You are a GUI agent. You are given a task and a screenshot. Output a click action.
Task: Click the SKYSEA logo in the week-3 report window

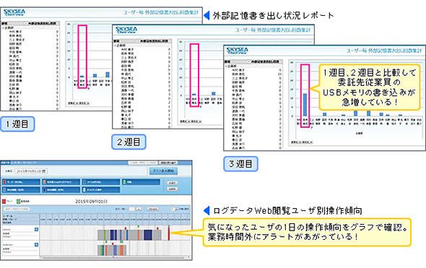(237, 51)
